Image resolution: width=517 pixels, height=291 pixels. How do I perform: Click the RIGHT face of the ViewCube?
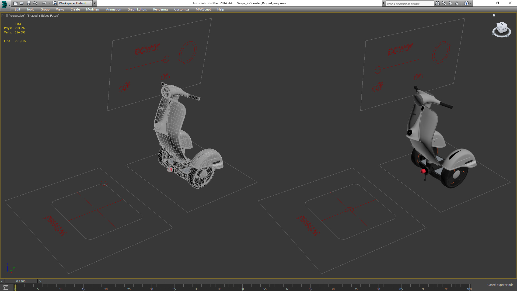[504, 29]
